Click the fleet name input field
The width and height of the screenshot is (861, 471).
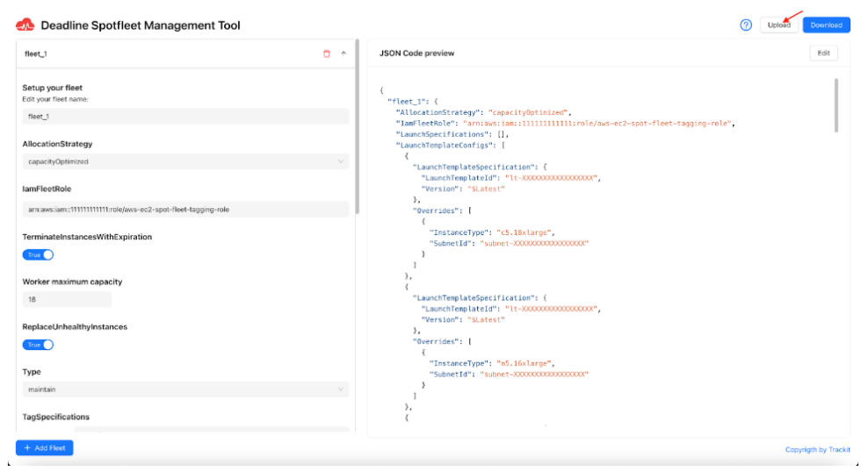(184, 117)
